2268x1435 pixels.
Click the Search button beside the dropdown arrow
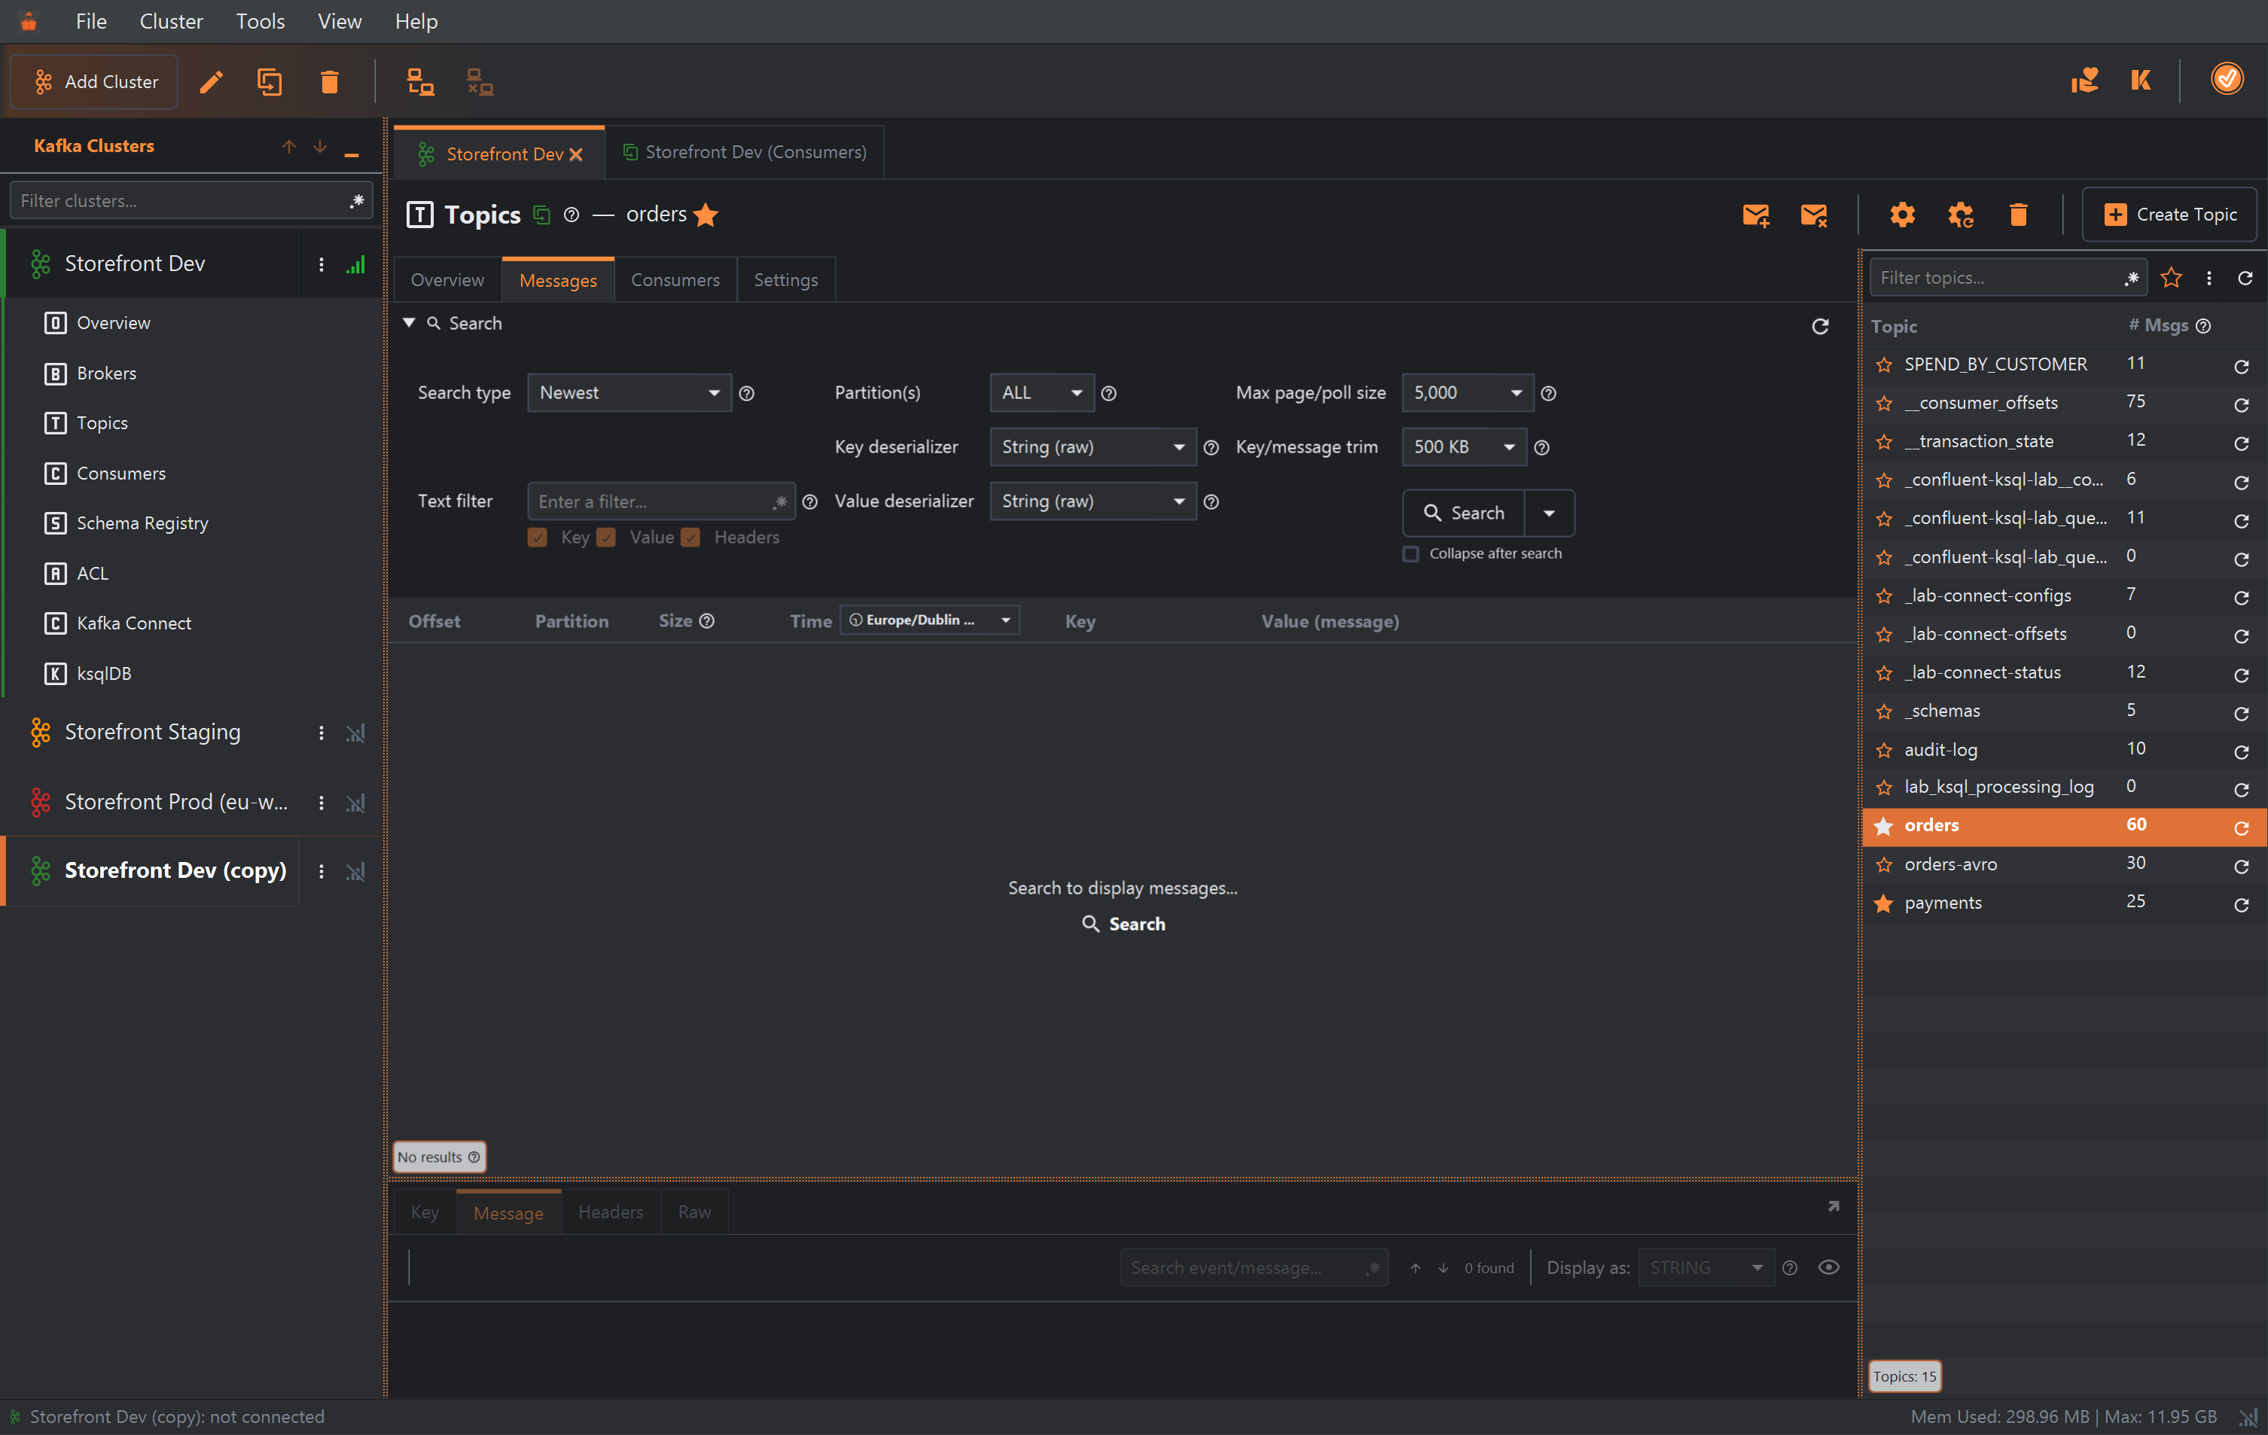click(1464, 513)
